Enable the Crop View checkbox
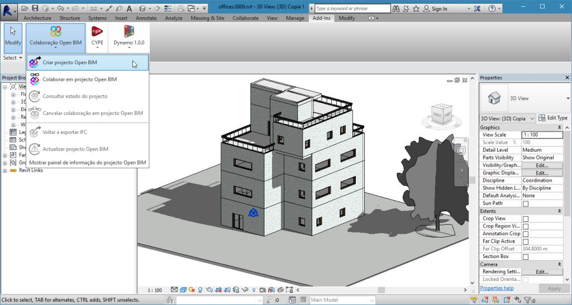572x305 pixels. pos(525,219)
